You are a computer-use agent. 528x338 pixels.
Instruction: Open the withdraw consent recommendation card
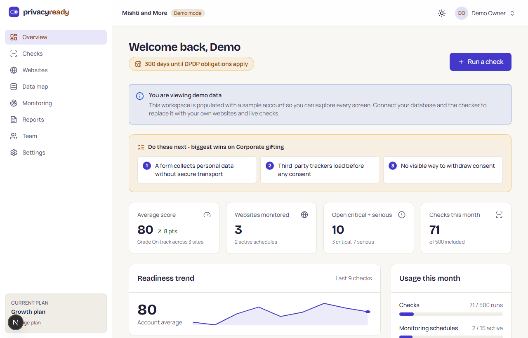click(x=443, y=170)
